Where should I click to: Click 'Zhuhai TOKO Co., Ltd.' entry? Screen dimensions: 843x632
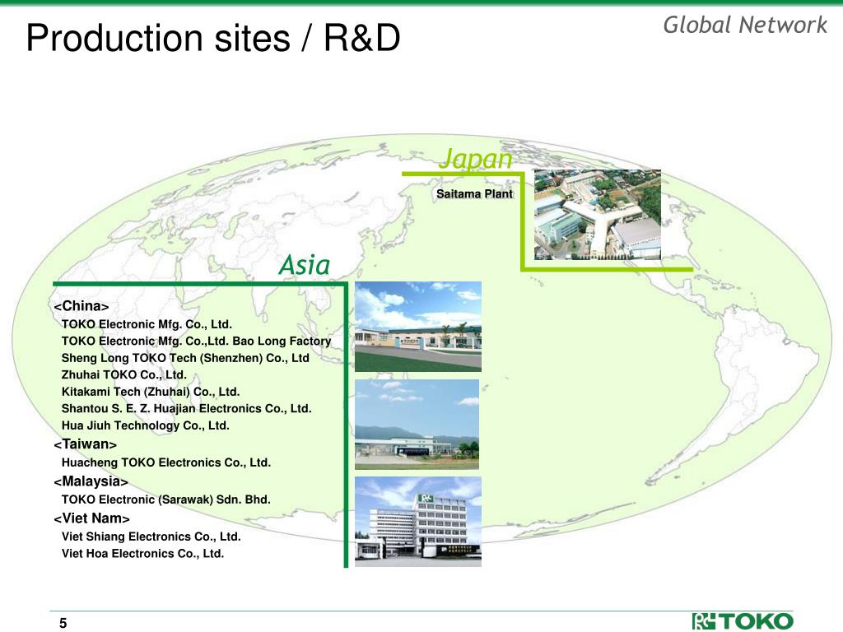tap(124, 374)
